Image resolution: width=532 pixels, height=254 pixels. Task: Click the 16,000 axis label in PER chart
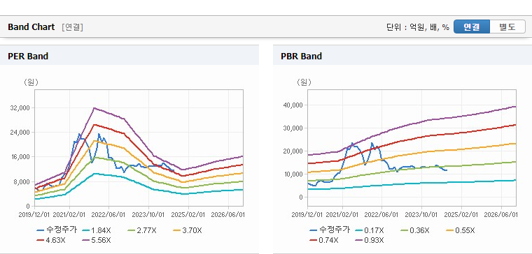point(21,157)
